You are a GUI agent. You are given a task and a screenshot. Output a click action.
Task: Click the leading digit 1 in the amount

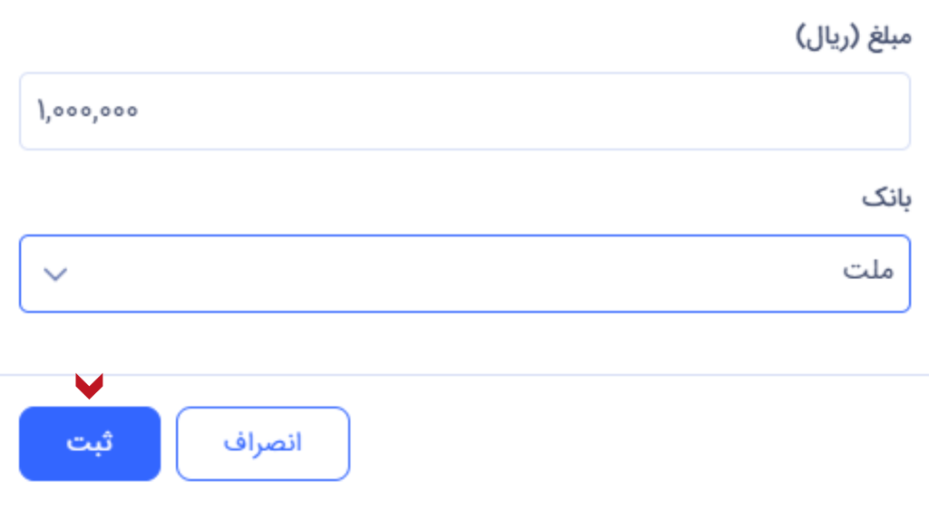pyautogui.click(x=41, y=111)
